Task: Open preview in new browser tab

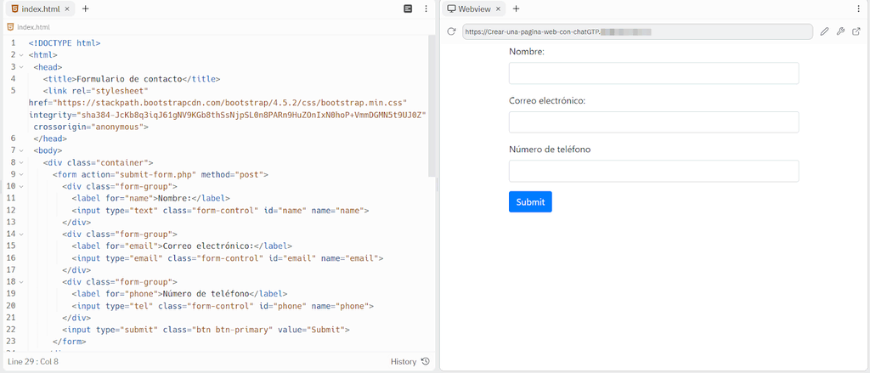Action: click(856, 32)
